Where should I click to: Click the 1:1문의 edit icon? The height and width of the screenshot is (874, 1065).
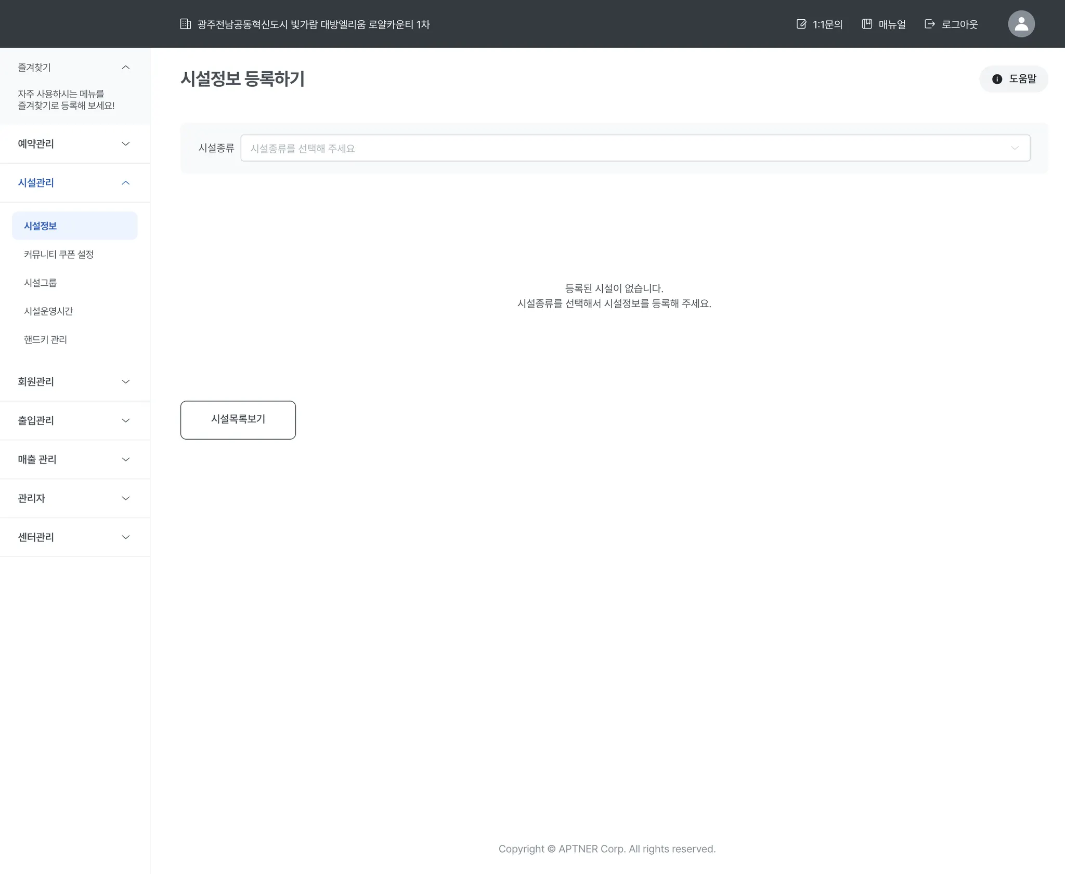point(801,24)
